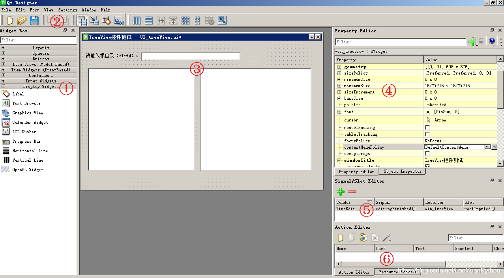Toggle the mouseTracking checkbox

(x=427, y=127)
